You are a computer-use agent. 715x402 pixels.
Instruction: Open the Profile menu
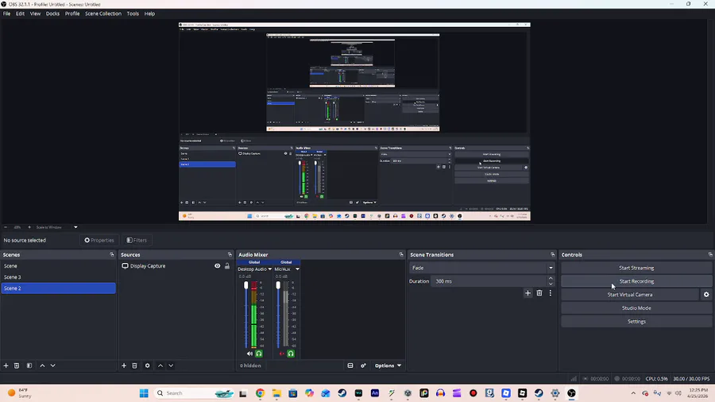72,14
